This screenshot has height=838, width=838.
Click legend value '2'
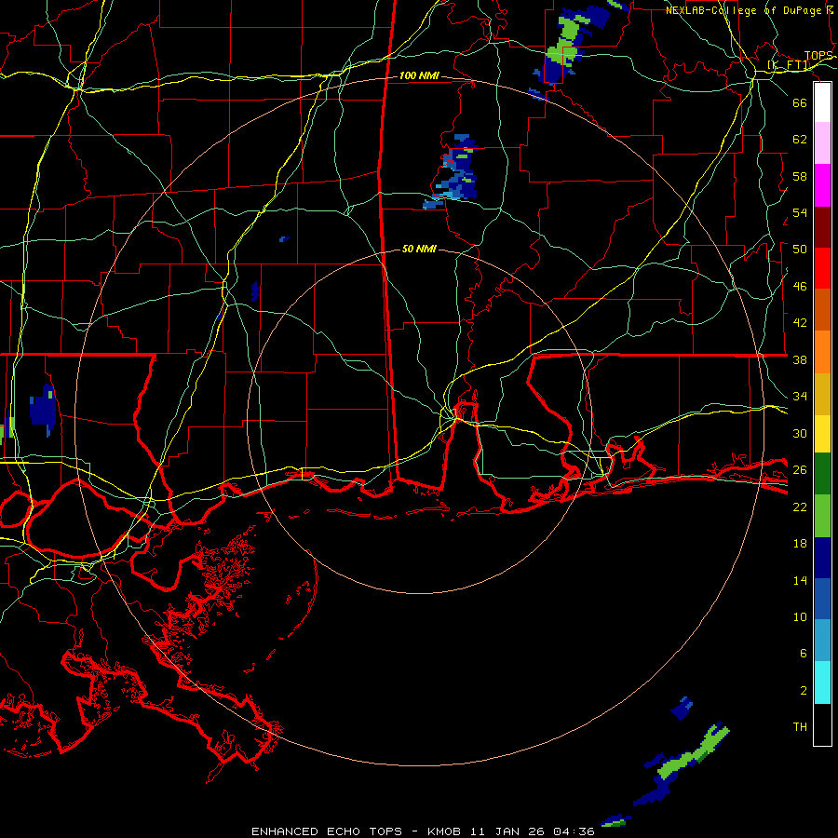pyautogui.click(x=803, y=691)
